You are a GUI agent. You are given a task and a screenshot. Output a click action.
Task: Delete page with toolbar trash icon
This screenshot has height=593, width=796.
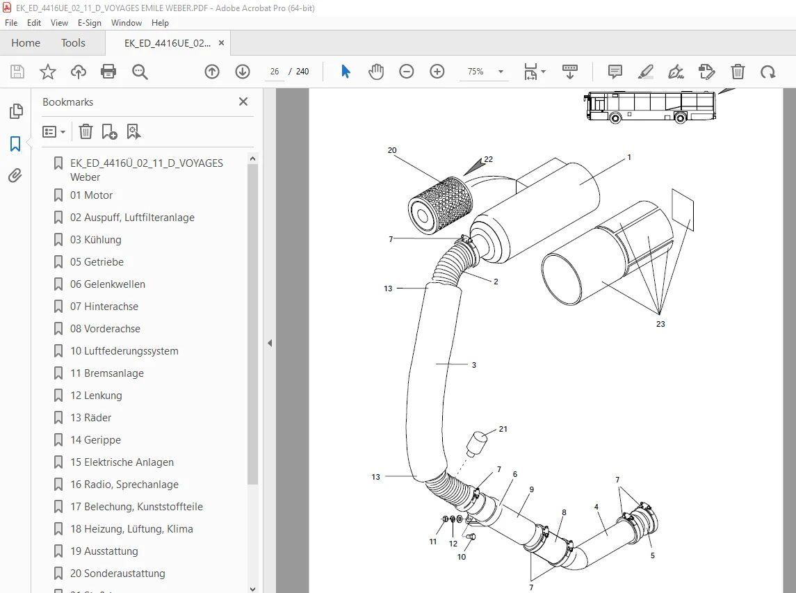click(738, 72)
